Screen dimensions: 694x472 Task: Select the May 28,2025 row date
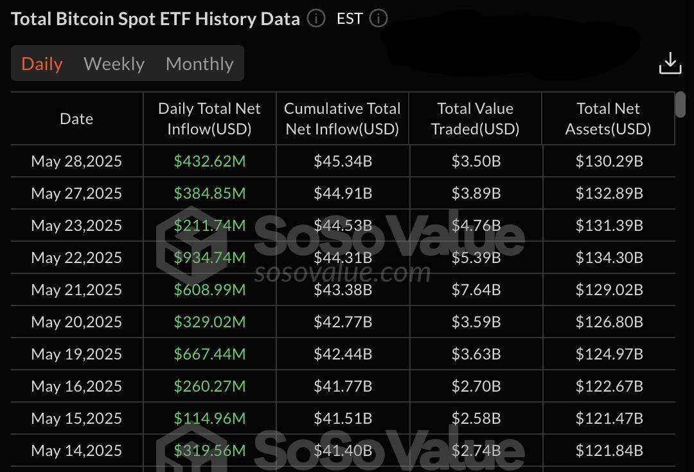(76, 161)
